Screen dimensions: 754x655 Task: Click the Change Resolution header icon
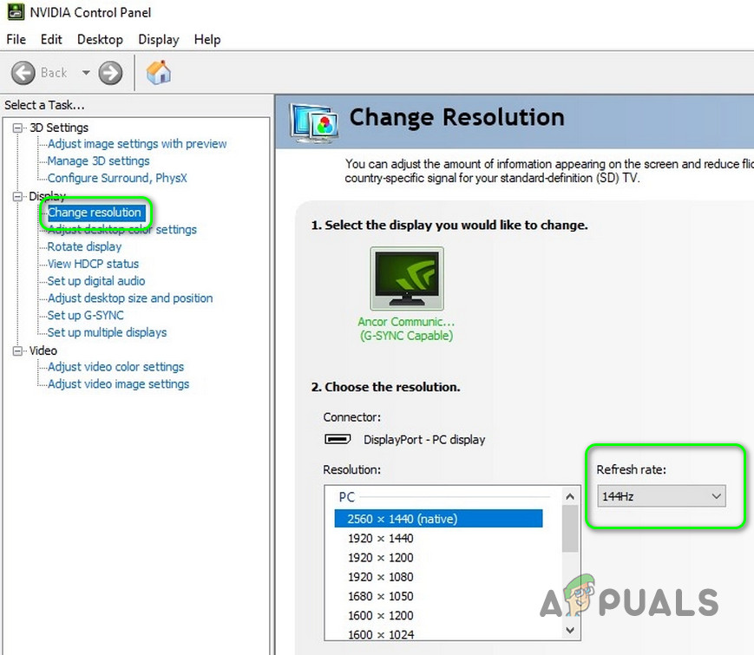click(x=314, y=122)
